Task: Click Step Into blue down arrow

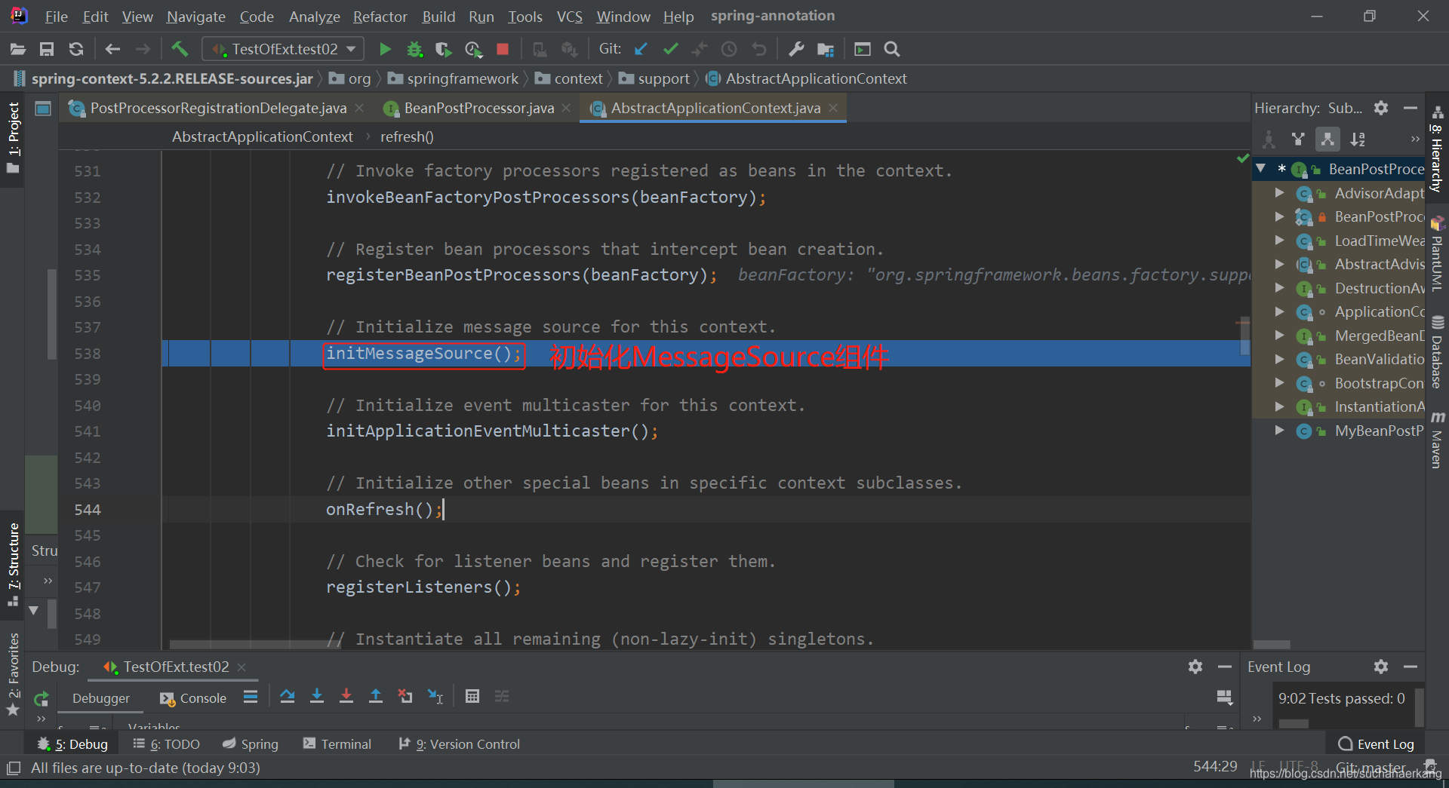Action: point(317,696)
